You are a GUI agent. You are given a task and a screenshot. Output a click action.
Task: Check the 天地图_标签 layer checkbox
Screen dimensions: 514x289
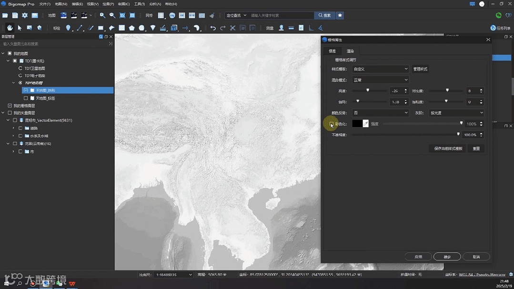point(26,98)
